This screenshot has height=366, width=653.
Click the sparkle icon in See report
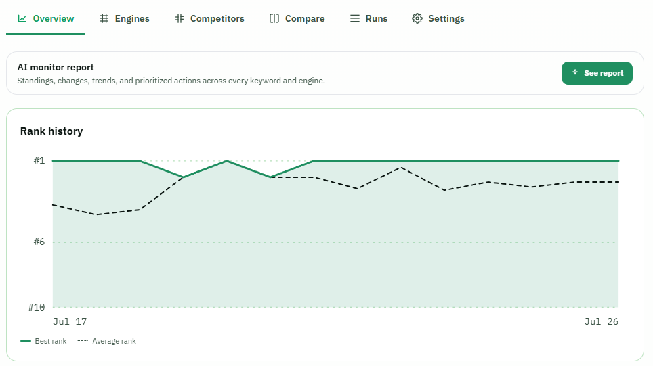coord(575,72)
